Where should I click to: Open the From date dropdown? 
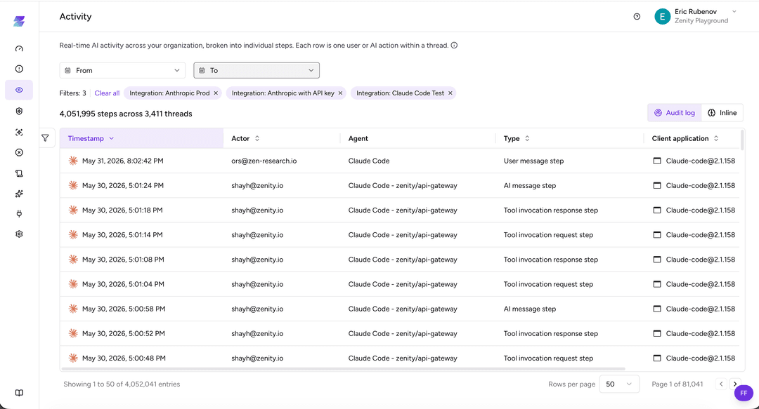pos(122,70)
